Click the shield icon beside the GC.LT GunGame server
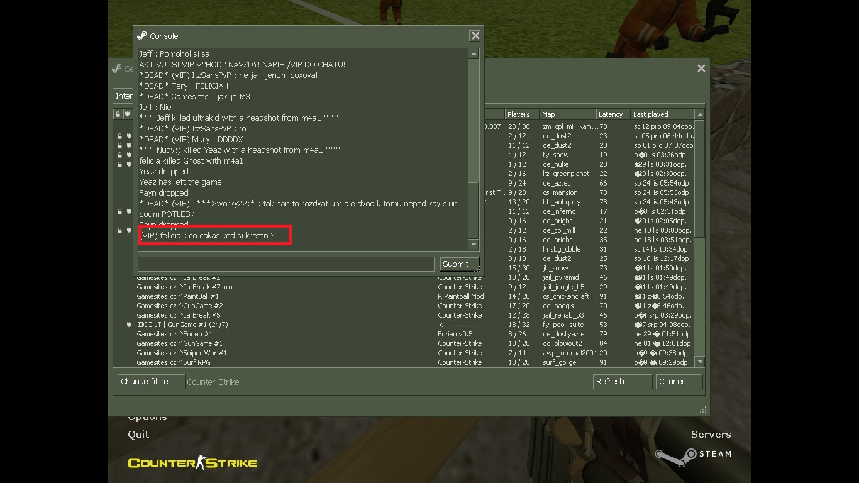Viewport: 859px width, 483px height. click(129, 325)
